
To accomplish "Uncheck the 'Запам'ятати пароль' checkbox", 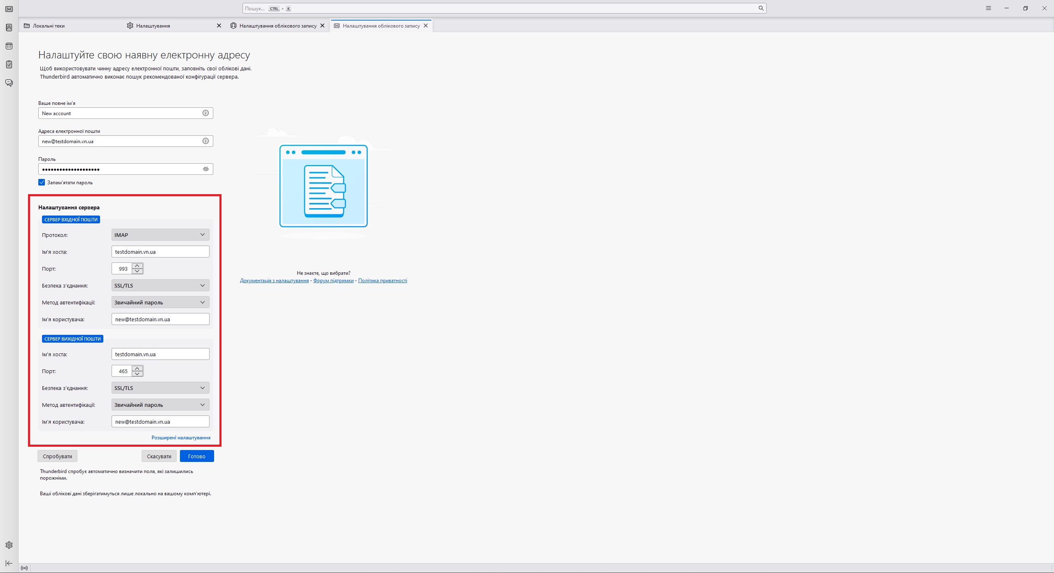I will pos(42,182).
